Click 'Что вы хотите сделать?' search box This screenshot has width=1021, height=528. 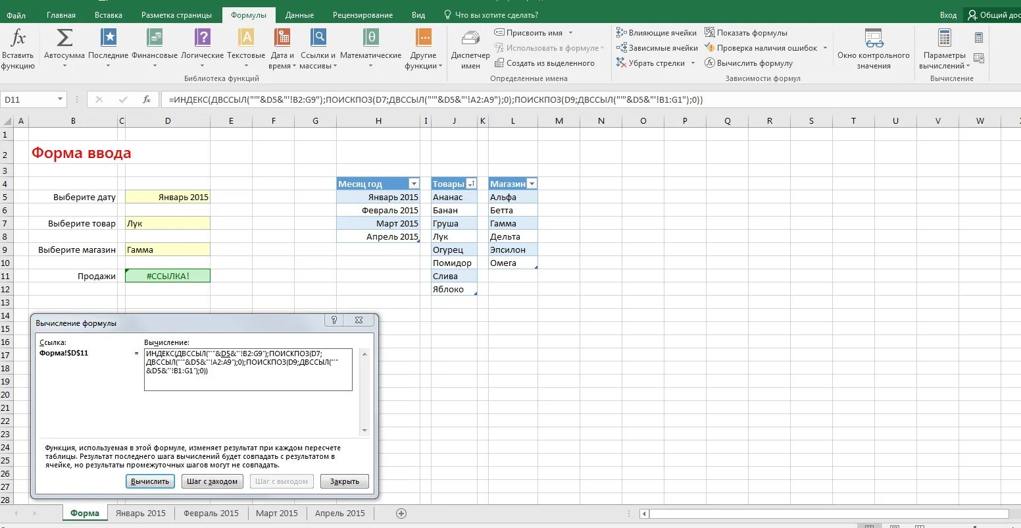491,15
